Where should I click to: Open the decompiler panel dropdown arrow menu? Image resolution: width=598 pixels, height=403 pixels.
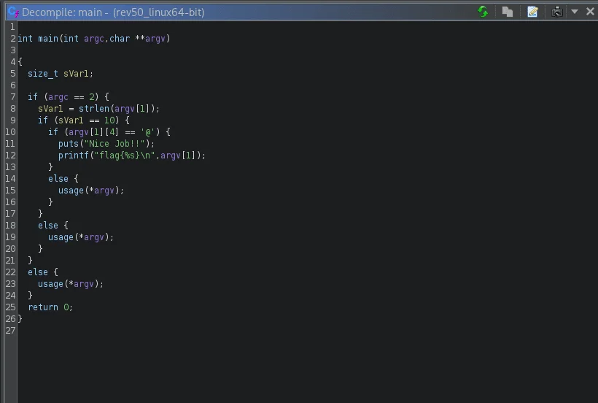(575, 12)
